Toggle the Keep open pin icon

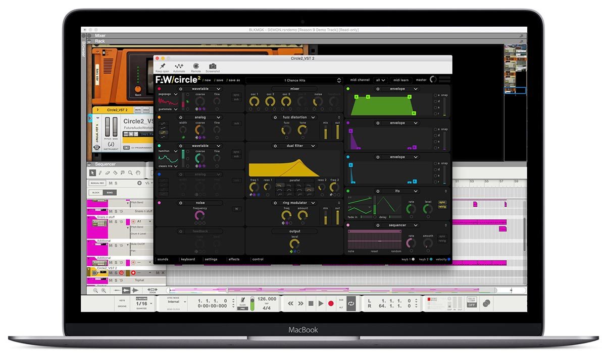163,66
